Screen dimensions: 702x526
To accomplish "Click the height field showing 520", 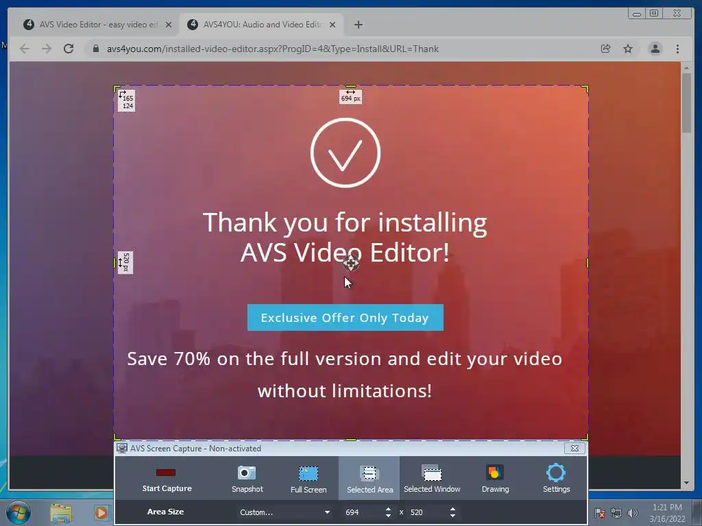I will pos(426,512).
